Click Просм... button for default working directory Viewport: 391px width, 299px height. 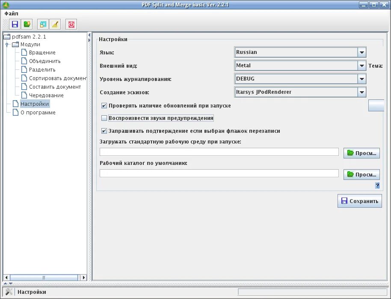[x=361, y=174]
